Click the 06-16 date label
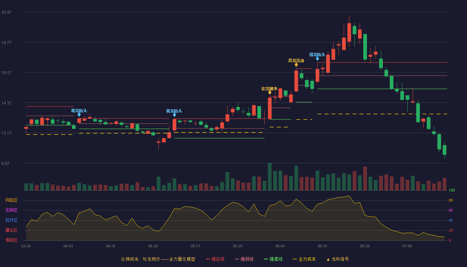This screenshot has height=267, width=467. click(322, 246)
